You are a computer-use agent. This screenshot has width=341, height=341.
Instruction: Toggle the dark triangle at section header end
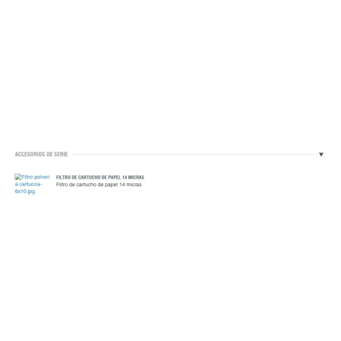point(321,154)
